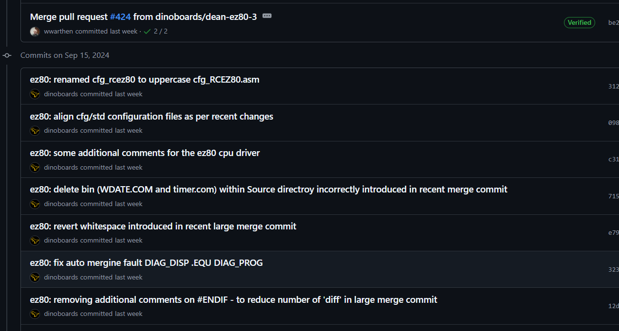
Task: Click dinoboards author name on #ENDIF commit
Action: point(61,314)
